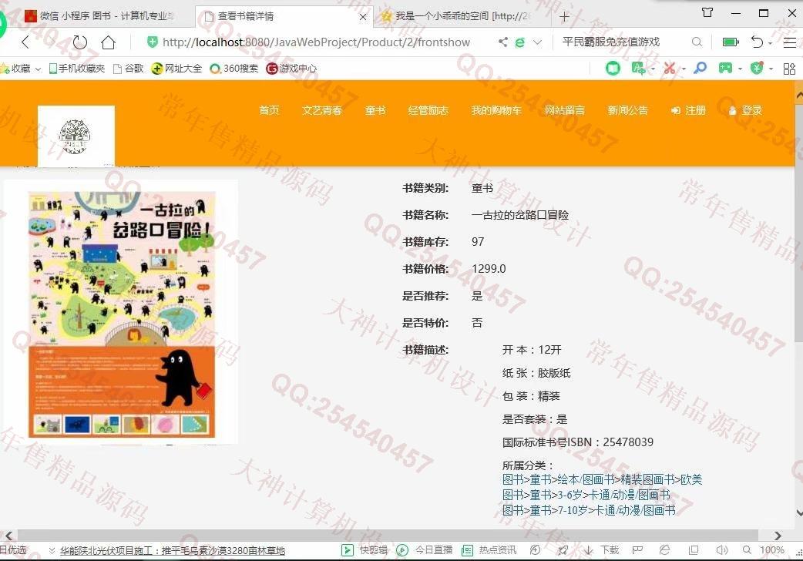
Task: Click the magnifier icon in search box
Action: click(697, 42)
